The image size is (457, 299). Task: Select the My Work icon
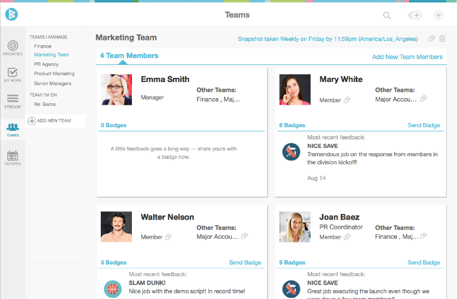[x=12, y=74]
